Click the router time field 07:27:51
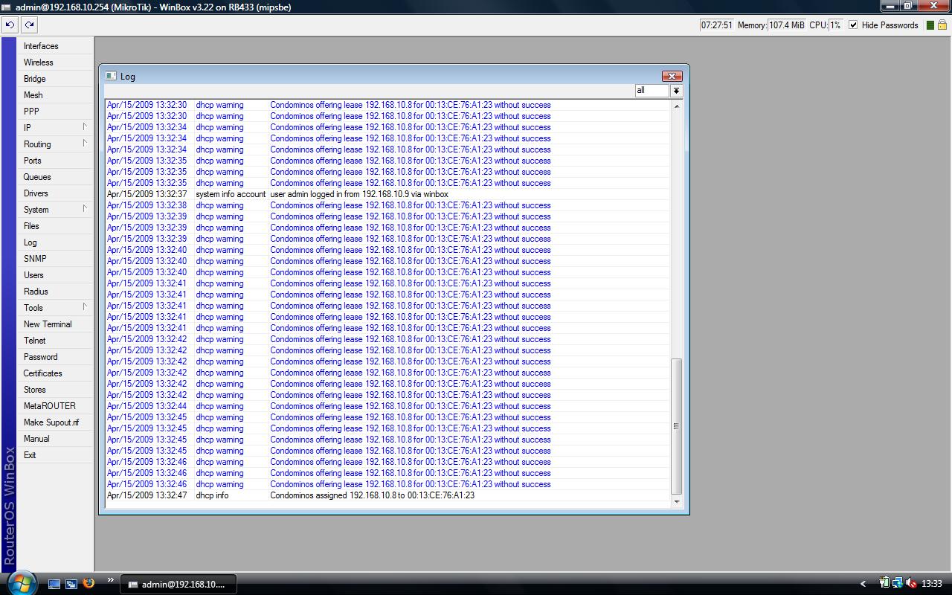The image size is (952, 595). pos(718,25)
